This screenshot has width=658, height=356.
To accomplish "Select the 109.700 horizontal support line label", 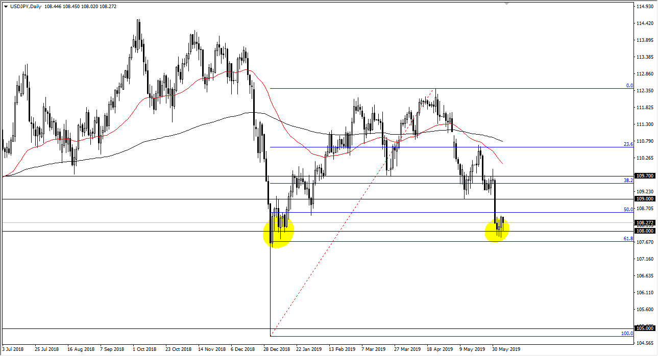I will click(x=645, y=175).
